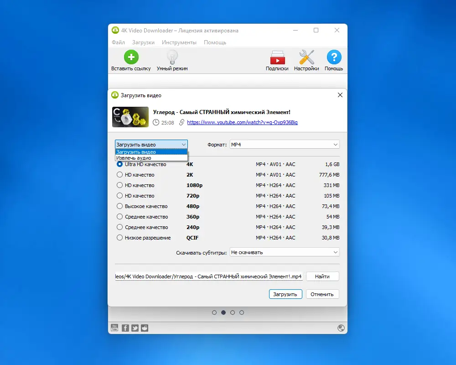Choose Загрузить видео in the open list
The image size is (456, 365).
click(151, 152)
